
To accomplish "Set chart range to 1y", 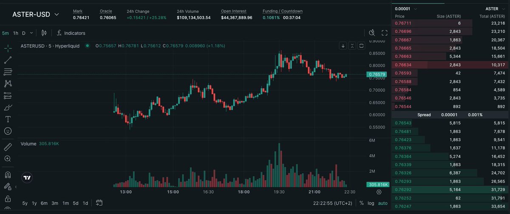I will point(34,203).
